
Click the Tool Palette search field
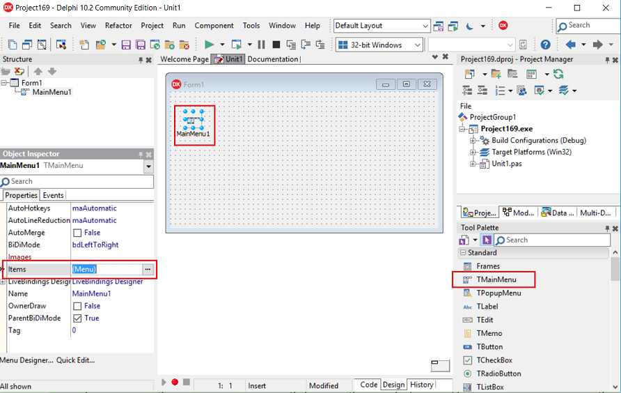tap(552, 240)
